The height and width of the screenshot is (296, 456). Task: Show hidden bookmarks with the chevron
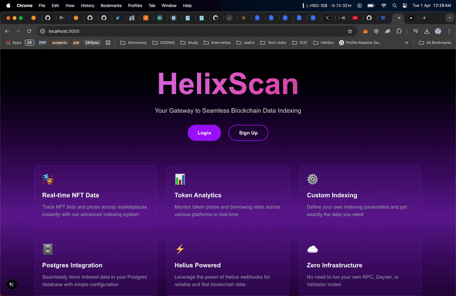[x=406, y=43]
